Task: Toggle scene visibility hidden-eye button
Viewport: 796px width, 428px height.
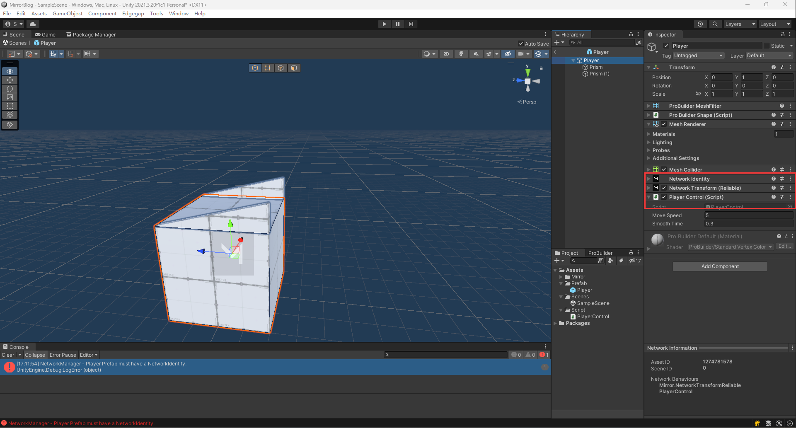Action: [508, 54]
